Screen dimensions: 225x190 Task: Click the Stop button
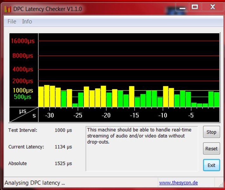coord(211,132)
